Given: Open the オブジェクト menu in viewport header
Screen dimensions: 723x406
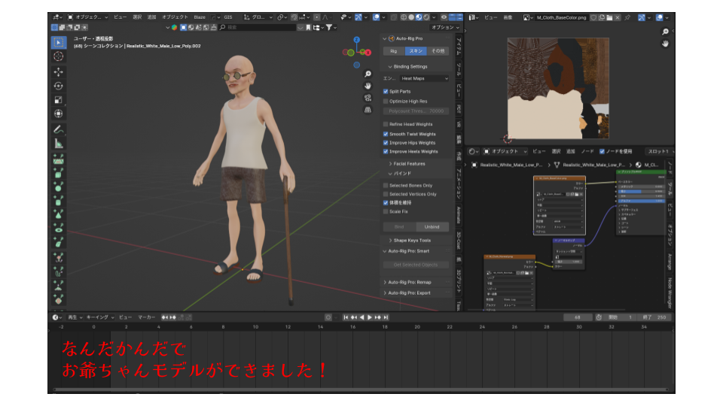Looking at the screenshot, I should click(x=175, y=17).
